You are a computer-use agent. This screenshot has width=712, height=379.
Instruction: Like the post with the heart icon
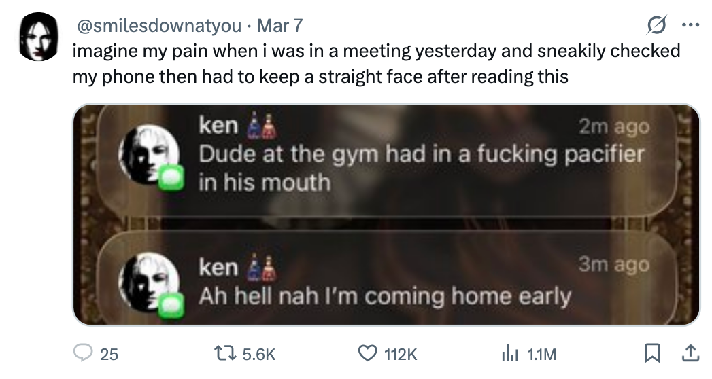[x=367, y=353]
